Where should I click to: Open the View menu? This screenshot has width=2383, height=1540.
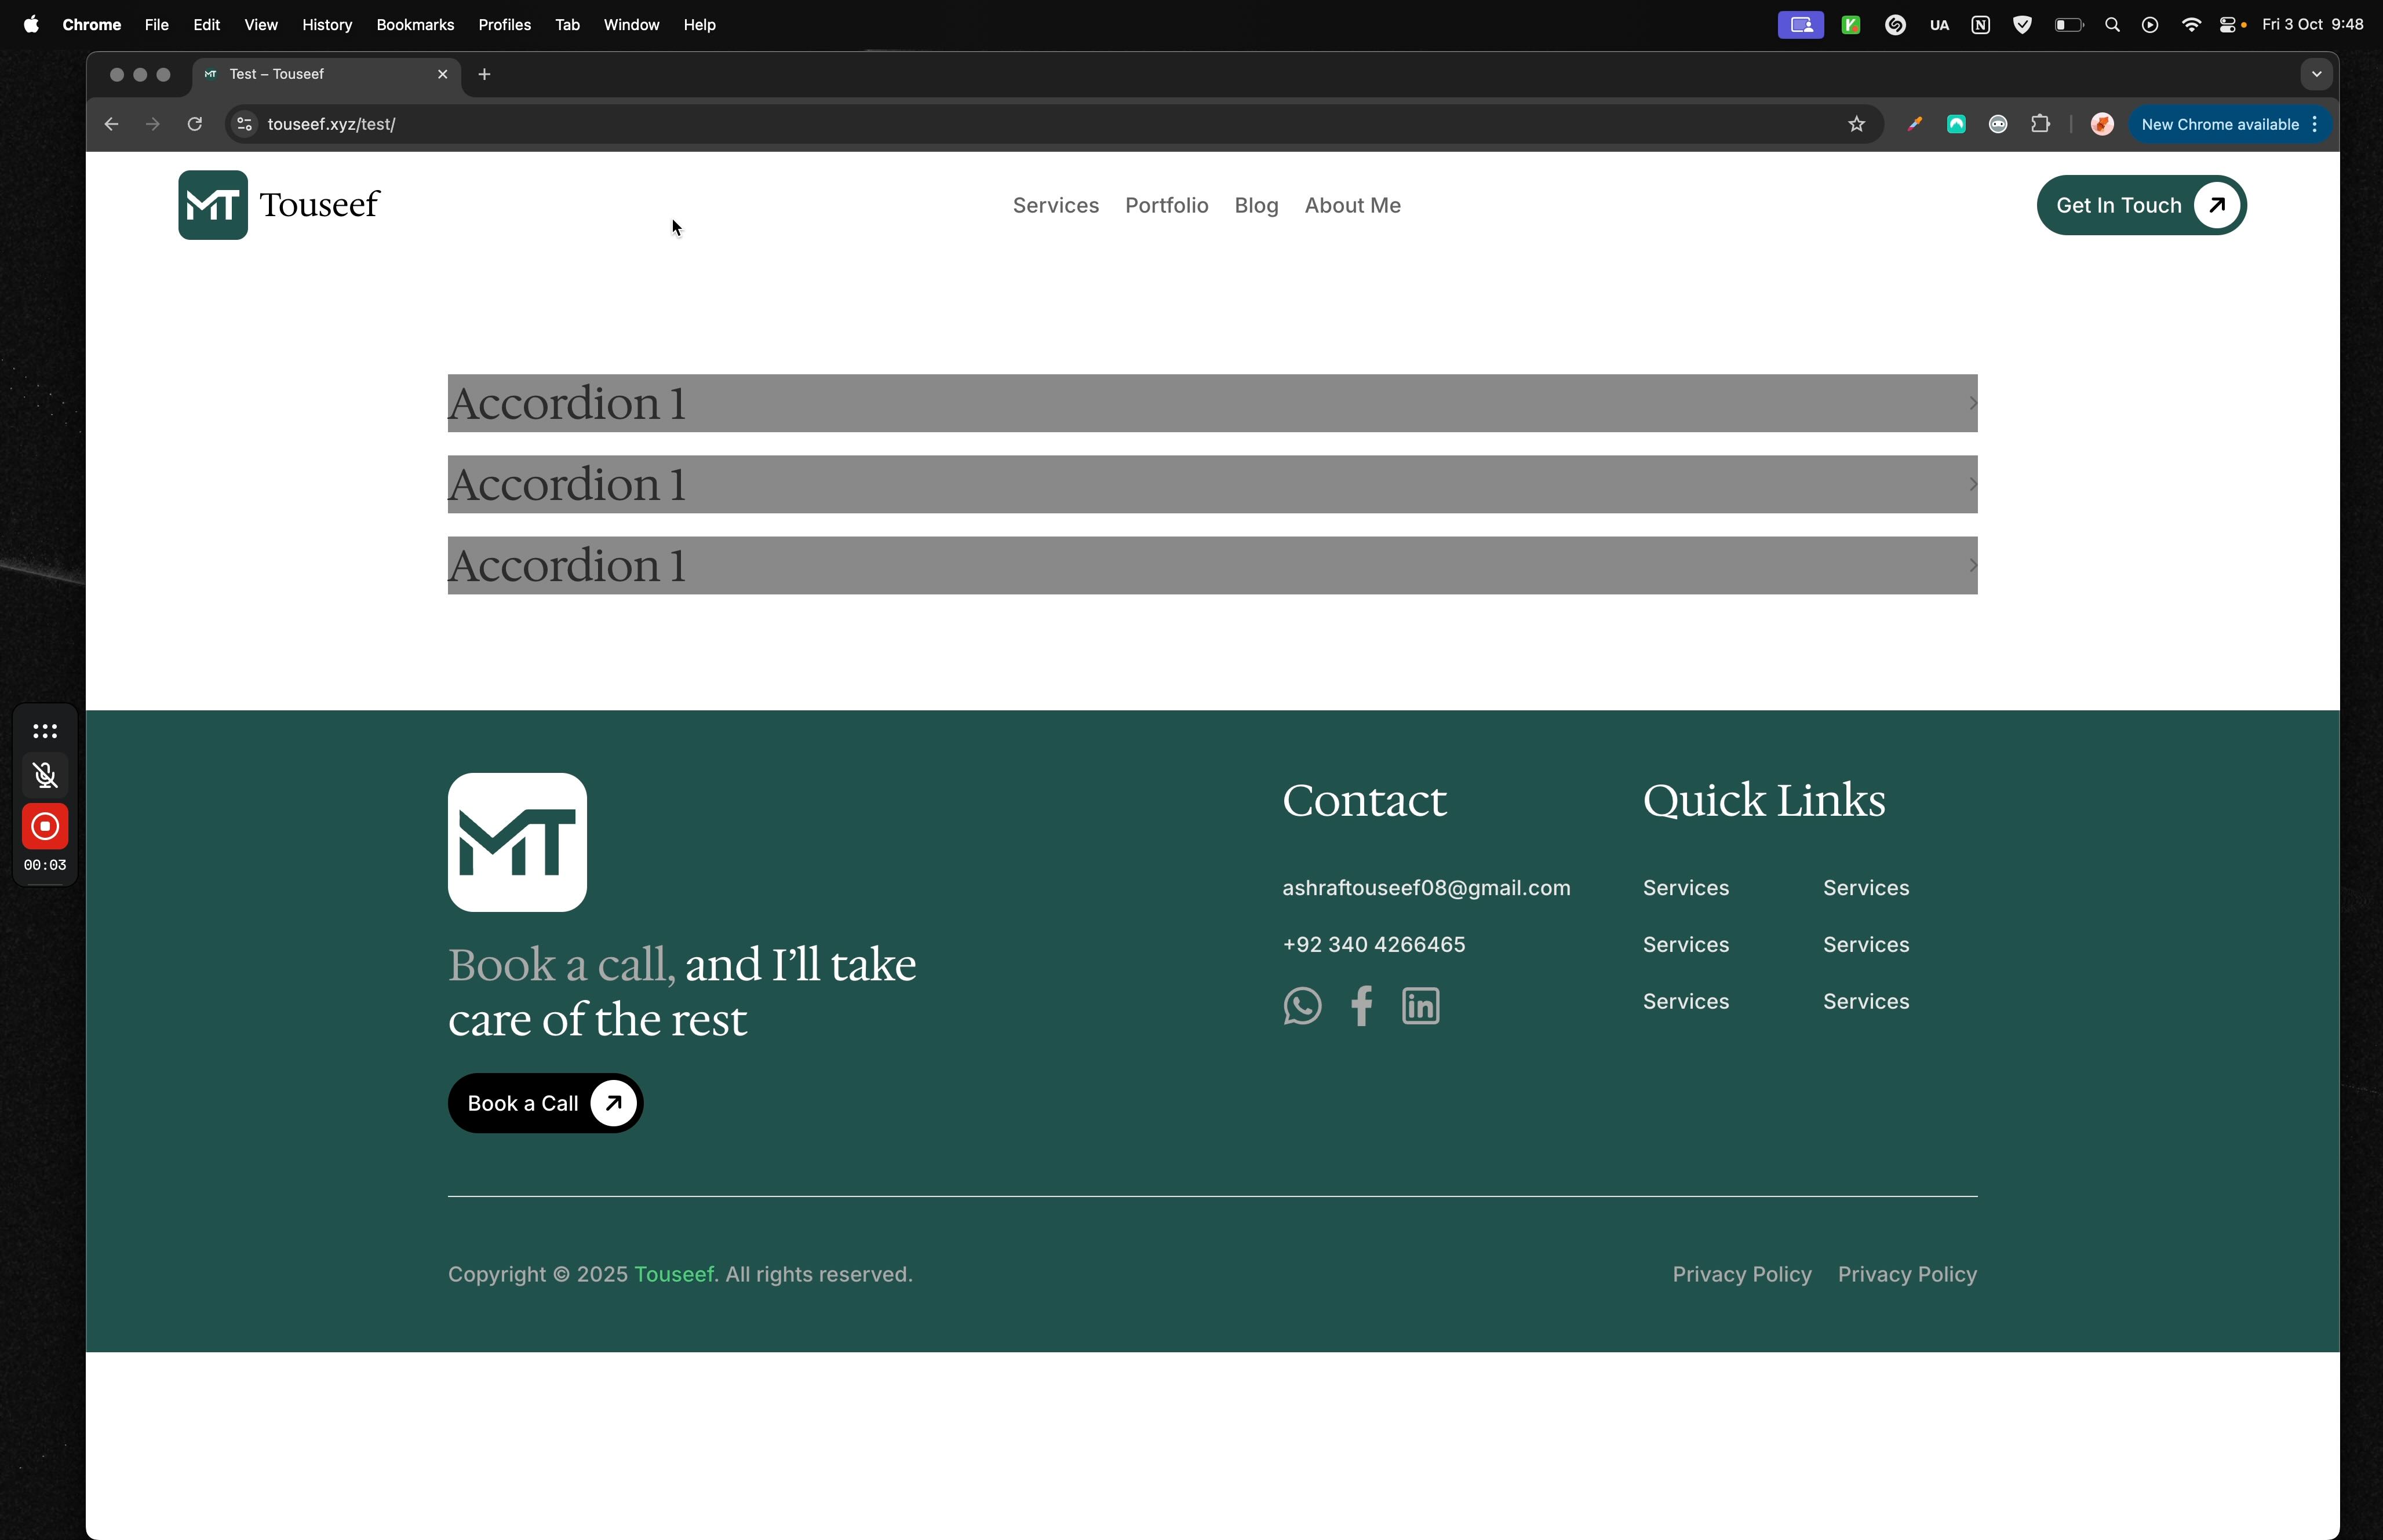[x=261, y=24]
